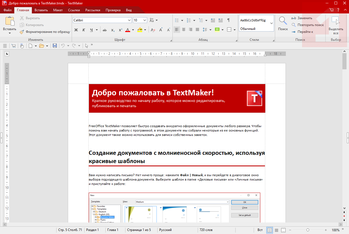Expand the underline style dropdown arrow
349x234 pixels.
tap(97, 30)
